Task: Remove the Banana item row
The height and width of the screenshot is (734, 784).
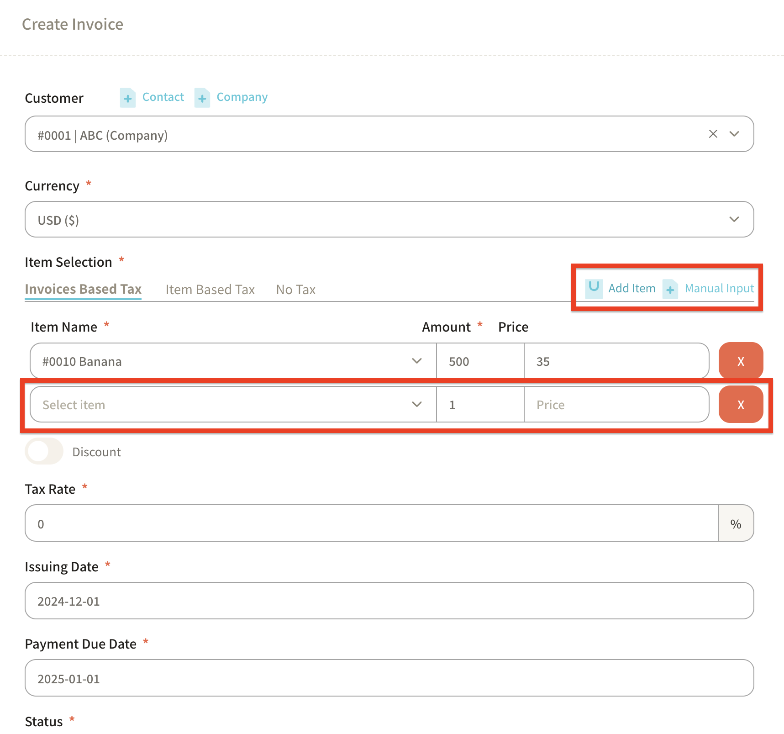Action: coord(740,361)
